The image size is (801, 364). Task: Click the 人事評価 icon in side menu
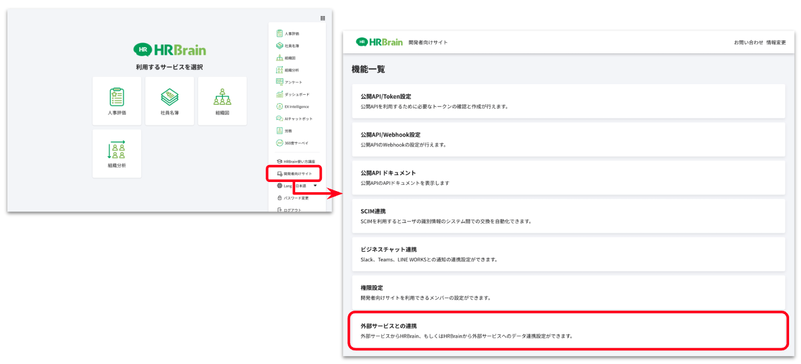(279, 33)
